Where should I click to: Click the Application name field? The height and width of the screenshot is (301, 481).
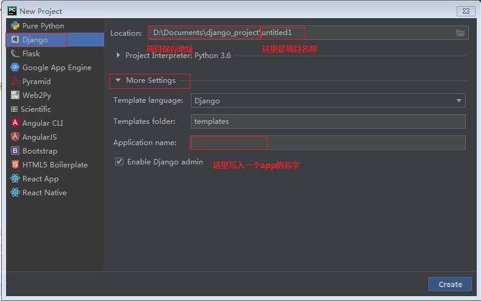[x=328, y=143]
